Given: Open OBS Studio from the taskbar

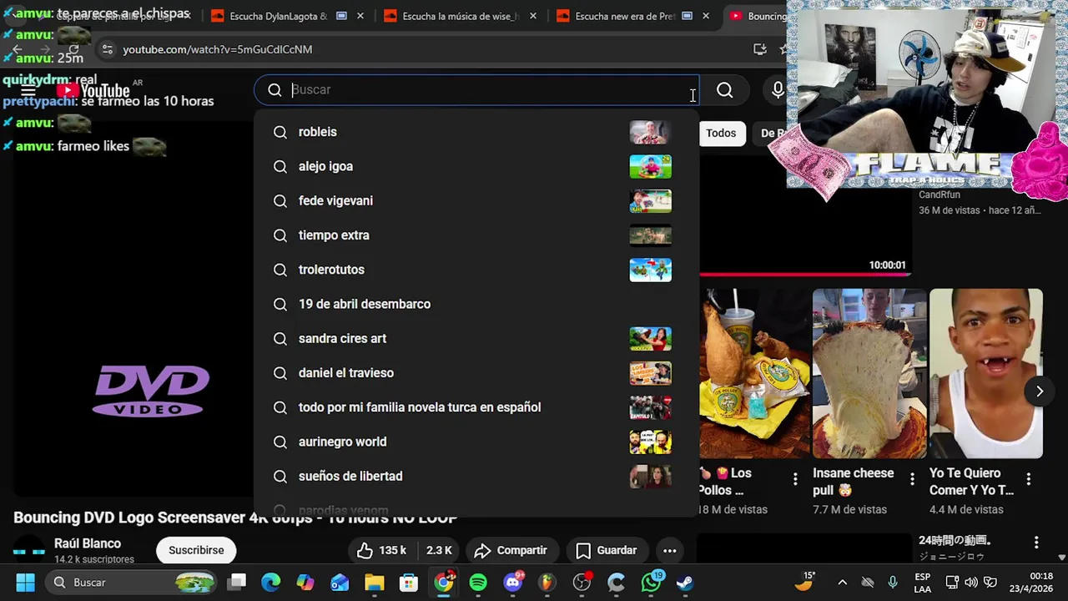Looking at the screenshot, I should pos(582,582).
